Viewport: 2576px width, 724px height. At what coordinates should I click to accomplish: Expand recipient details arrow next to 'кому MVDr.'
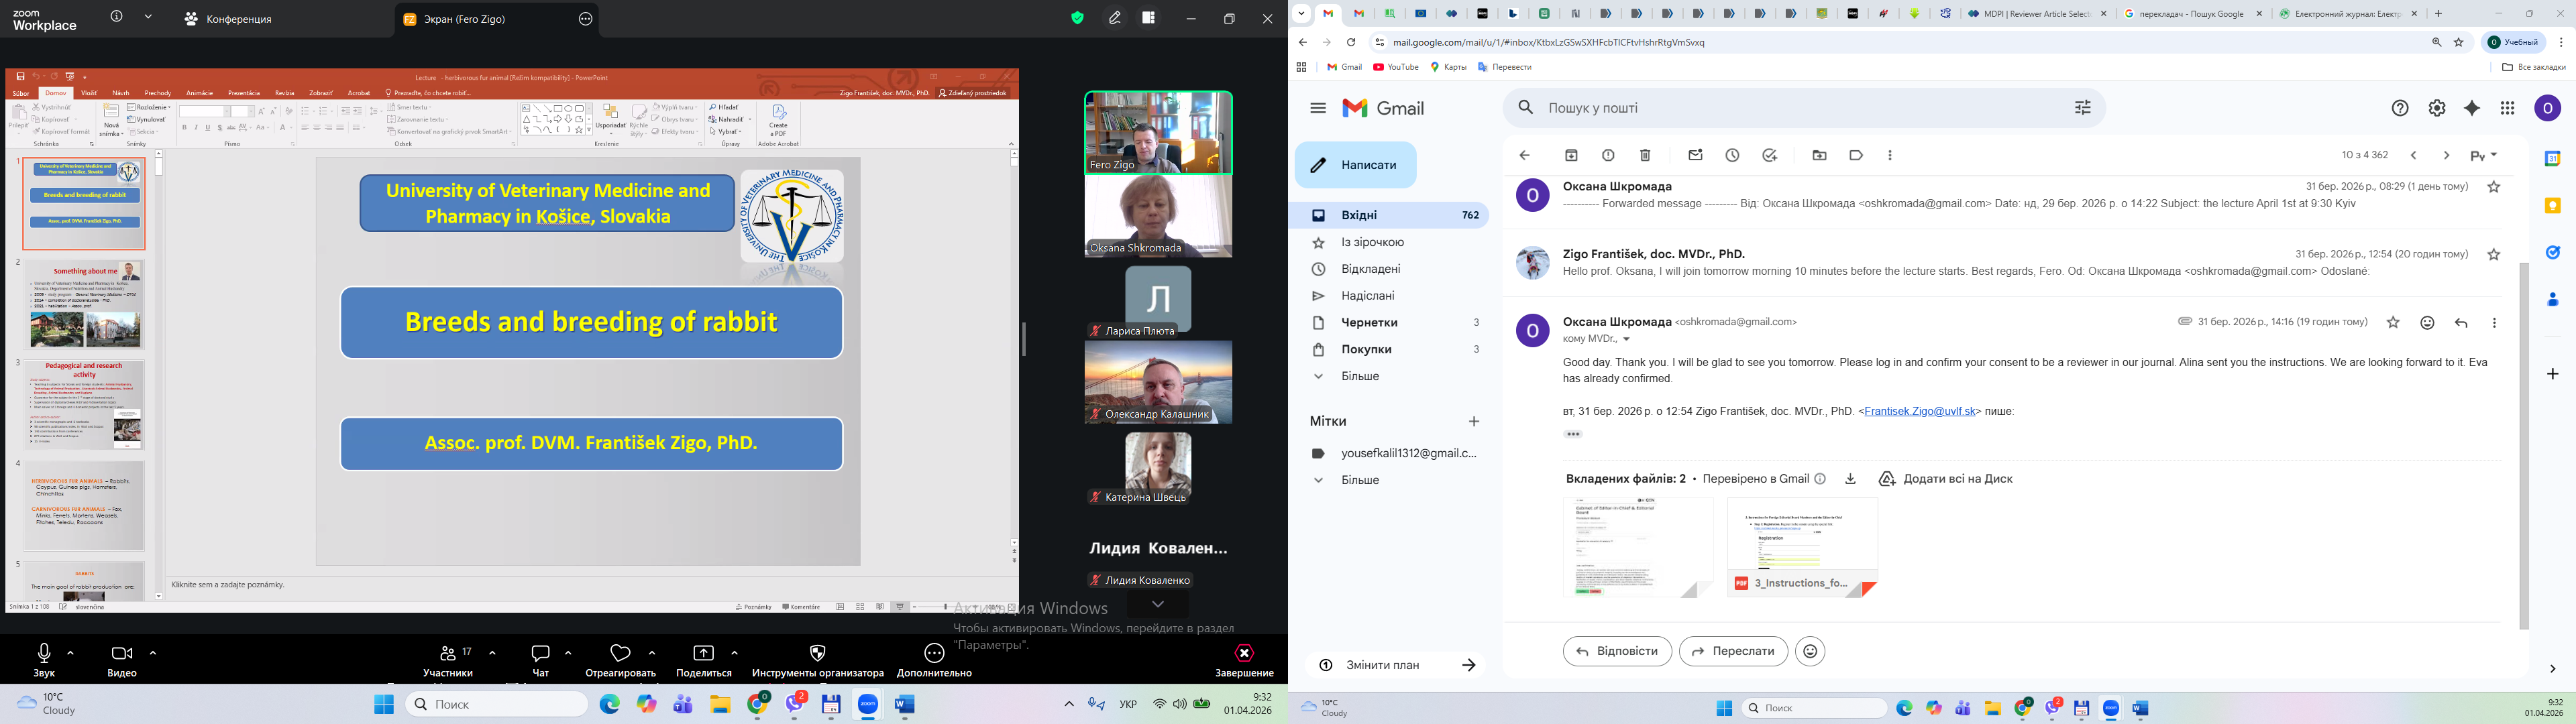tap(1626, 339)
